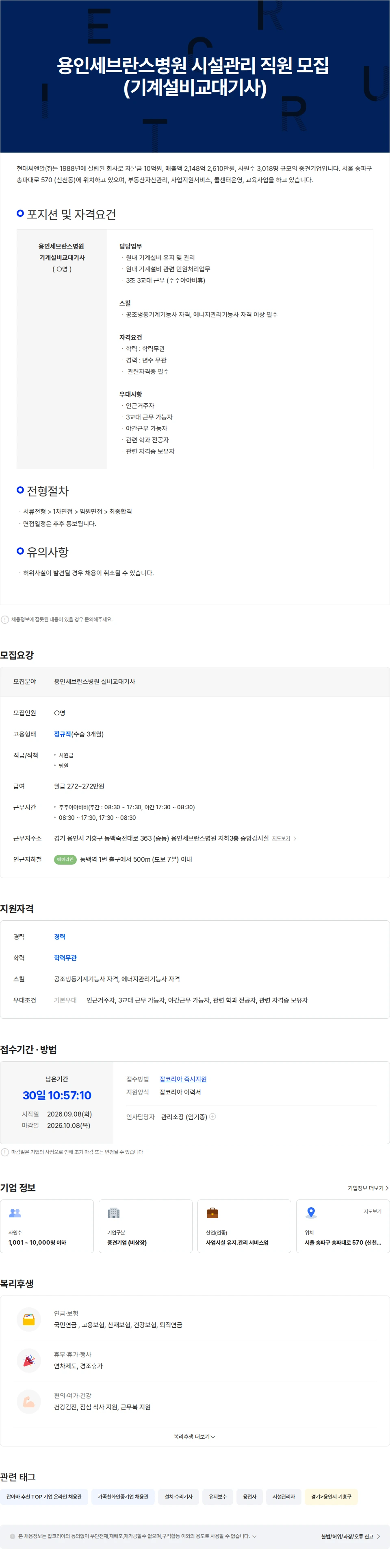Select the 잡아바 추천 TOP 기업 온라인 채용관 tag

click(44, 1497)
